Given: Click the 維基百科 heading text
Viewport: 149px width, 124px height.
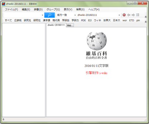Looking at the screenshot, I should 96,54.
